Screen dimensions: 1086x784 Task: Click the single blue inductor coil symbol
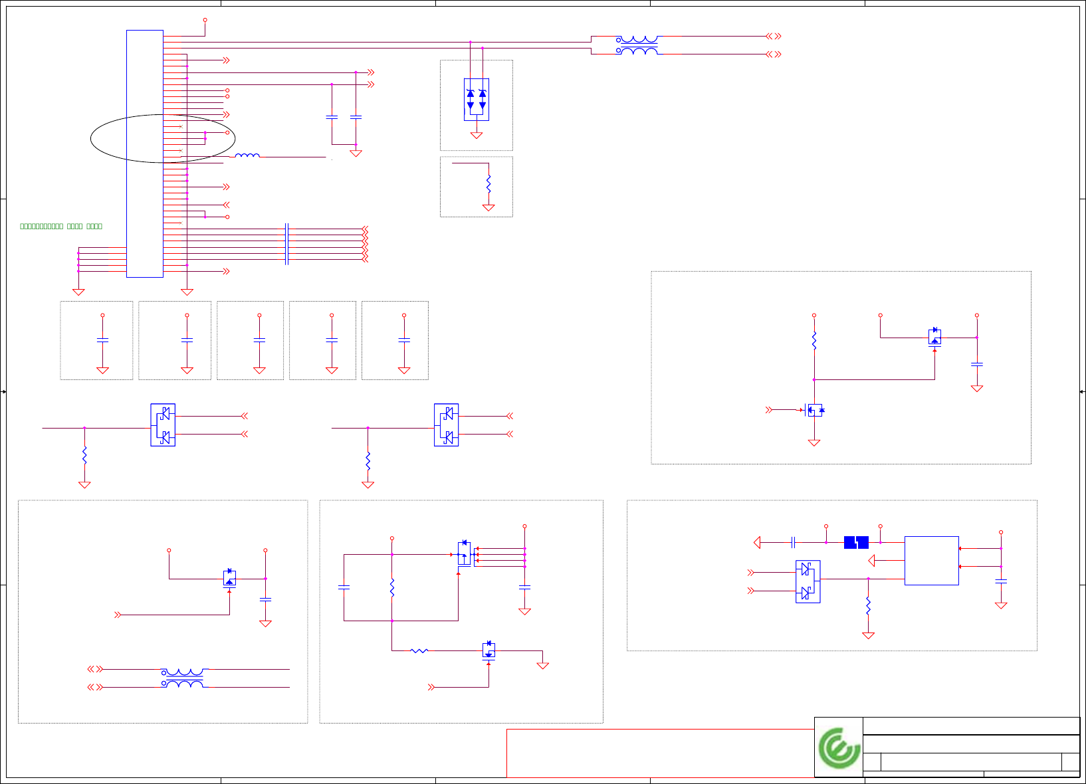click(x=247, y=155)
